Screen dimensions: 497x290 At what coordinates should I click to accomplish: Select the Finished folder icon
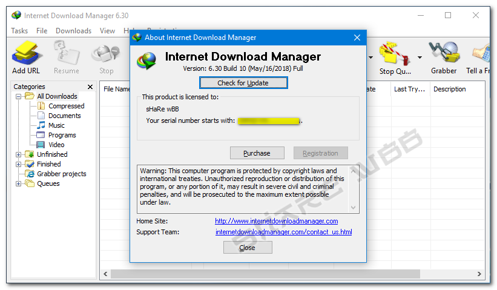30,164
